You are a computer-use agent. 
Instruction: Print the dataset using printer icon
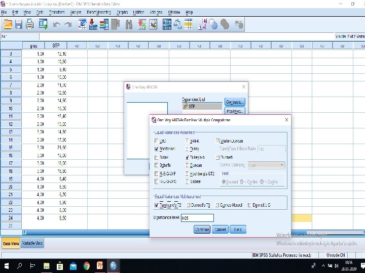click(x=29, y=24)
